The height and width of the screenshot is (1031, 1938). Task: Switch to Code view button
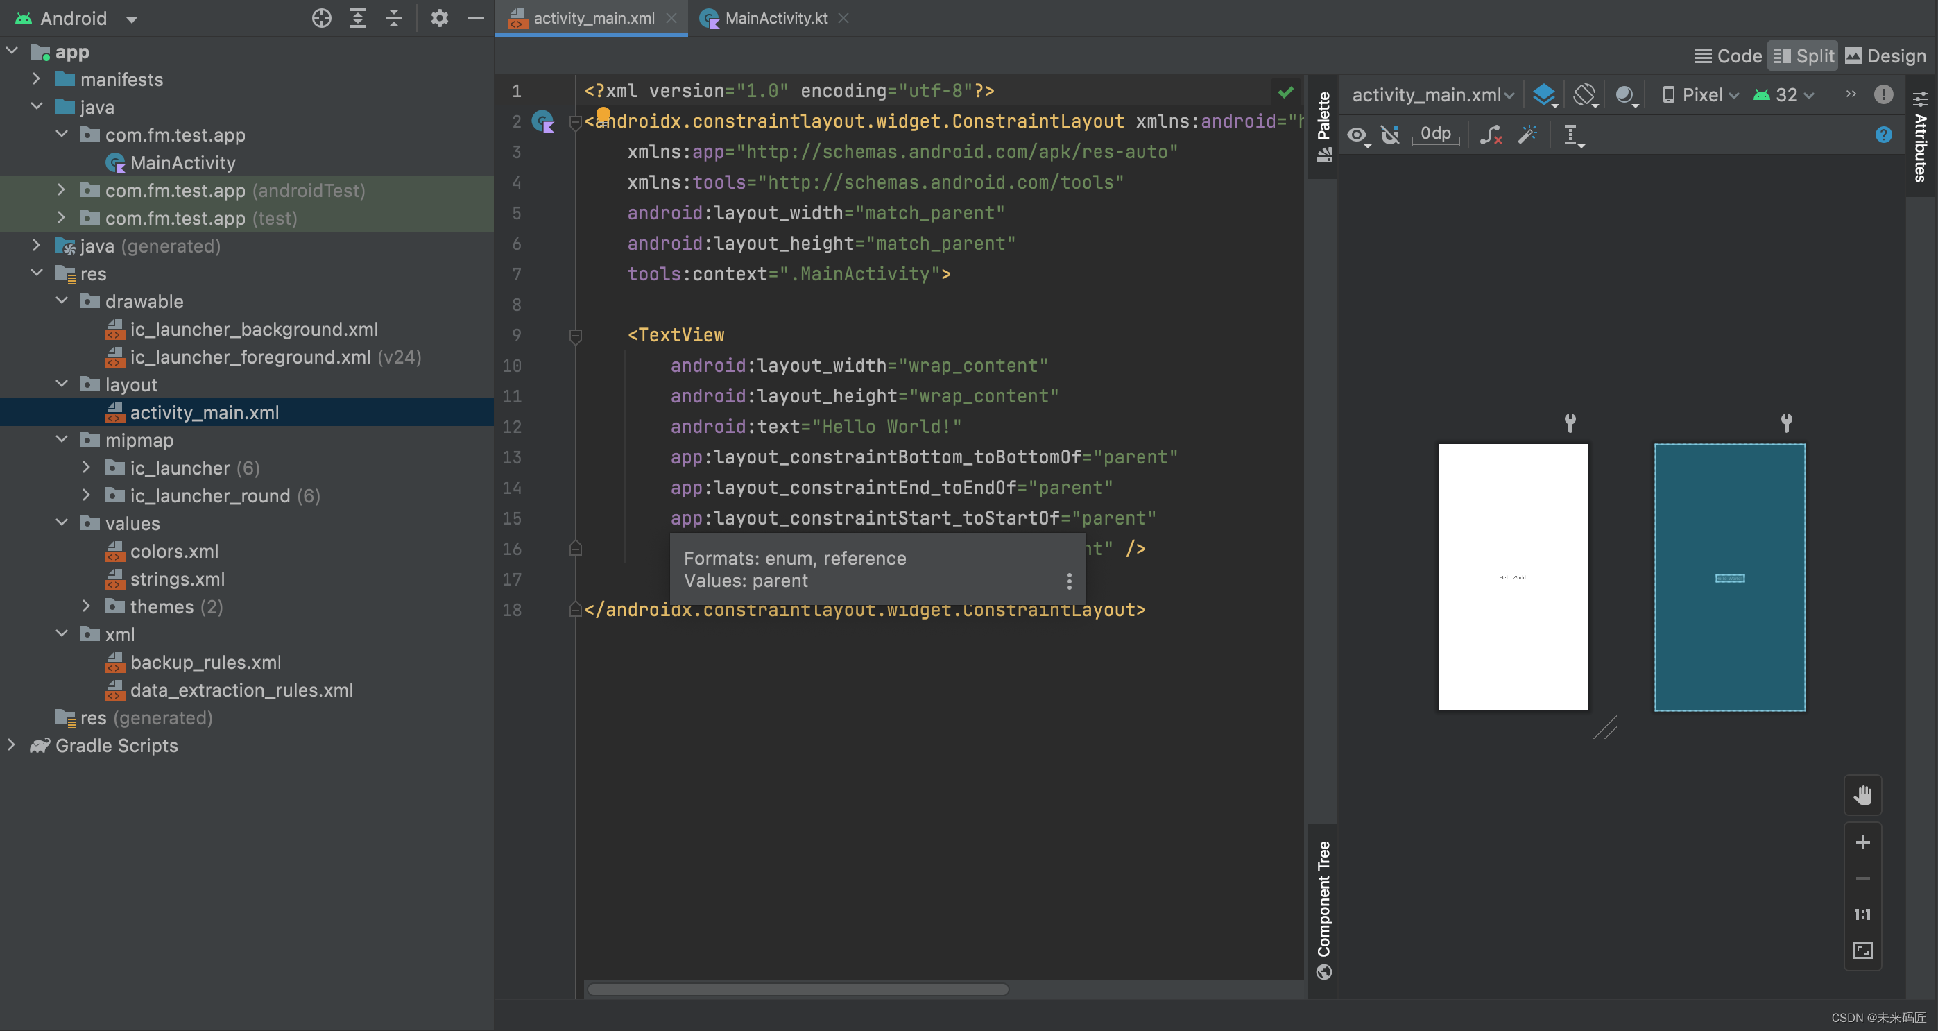[1728, 56]
